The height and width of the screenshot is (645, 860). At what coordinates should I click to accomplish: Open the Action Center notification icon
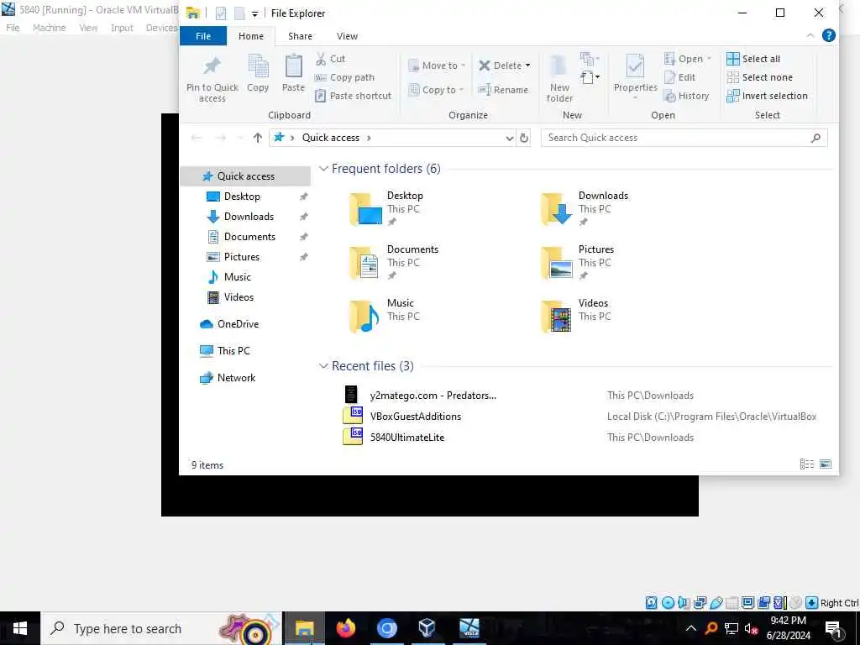(x=833, y=629)
